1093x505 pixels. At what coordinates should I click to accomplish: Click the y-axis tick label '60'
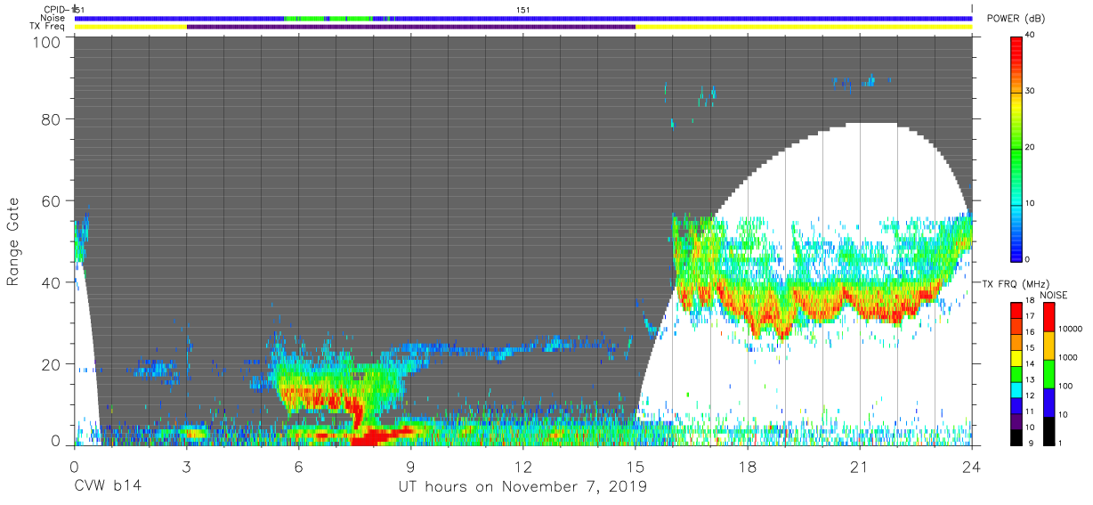[52, 200]
